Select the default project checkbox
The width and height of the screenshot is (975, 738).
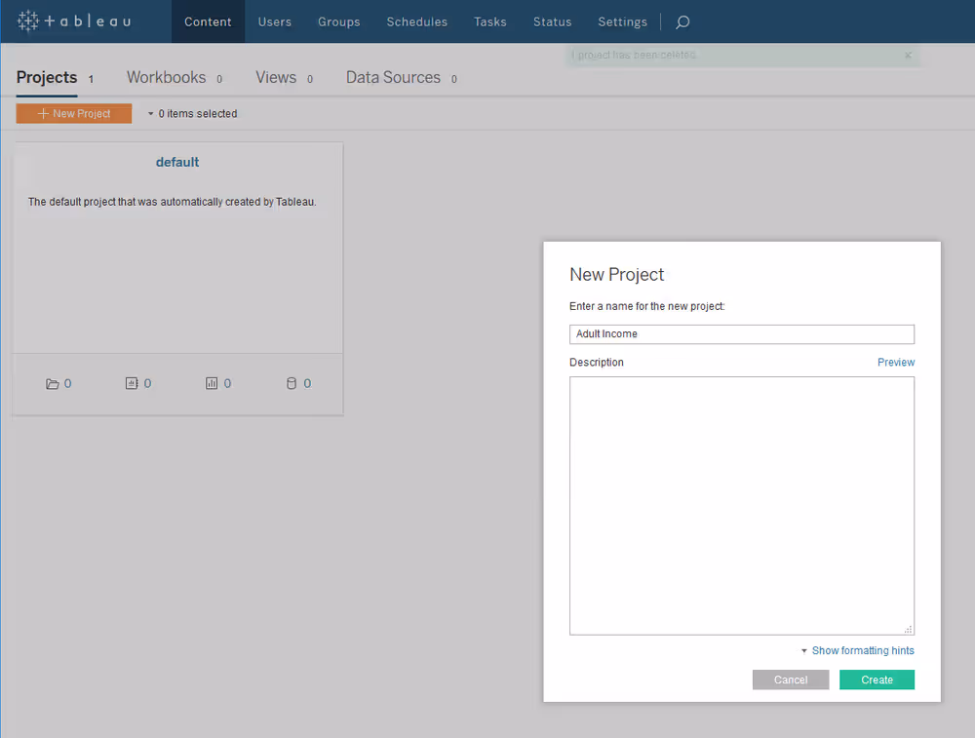[x=25, y=170]
